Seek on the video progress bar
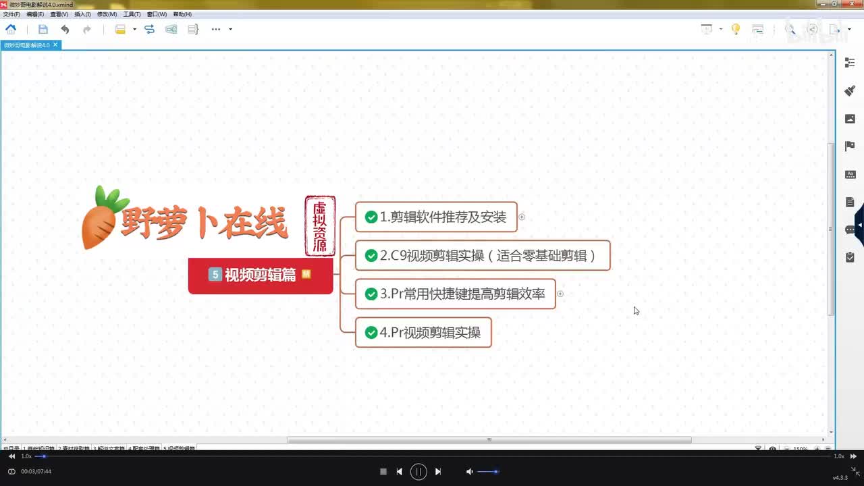864x486 pixels. (x=432, y=456)
